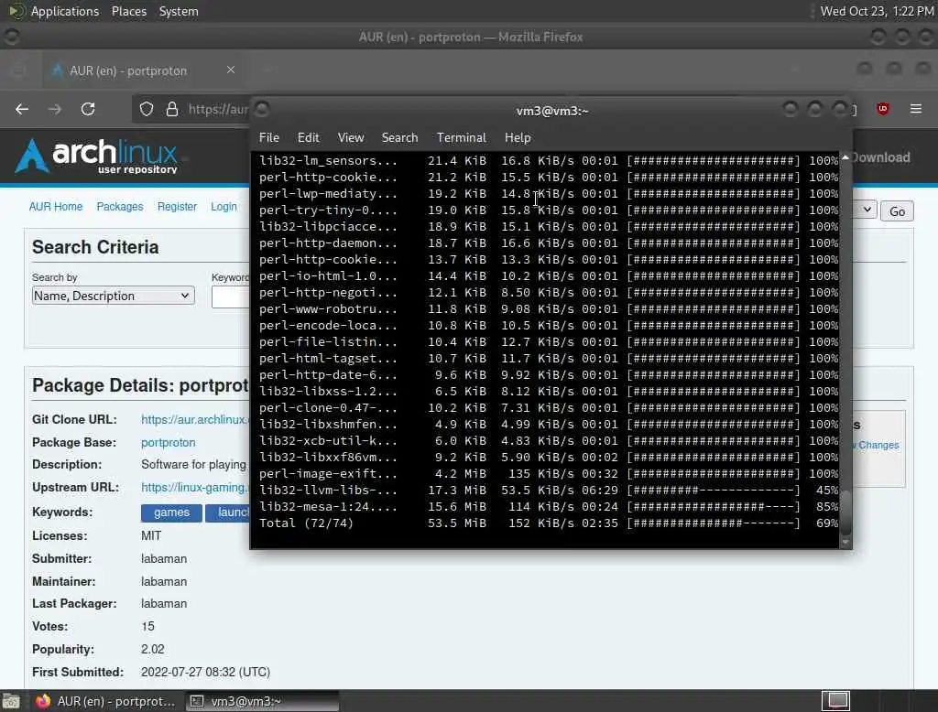The image size is (938, 712).
Task: Click the perl-image-exift line
Action: (548, 473)
